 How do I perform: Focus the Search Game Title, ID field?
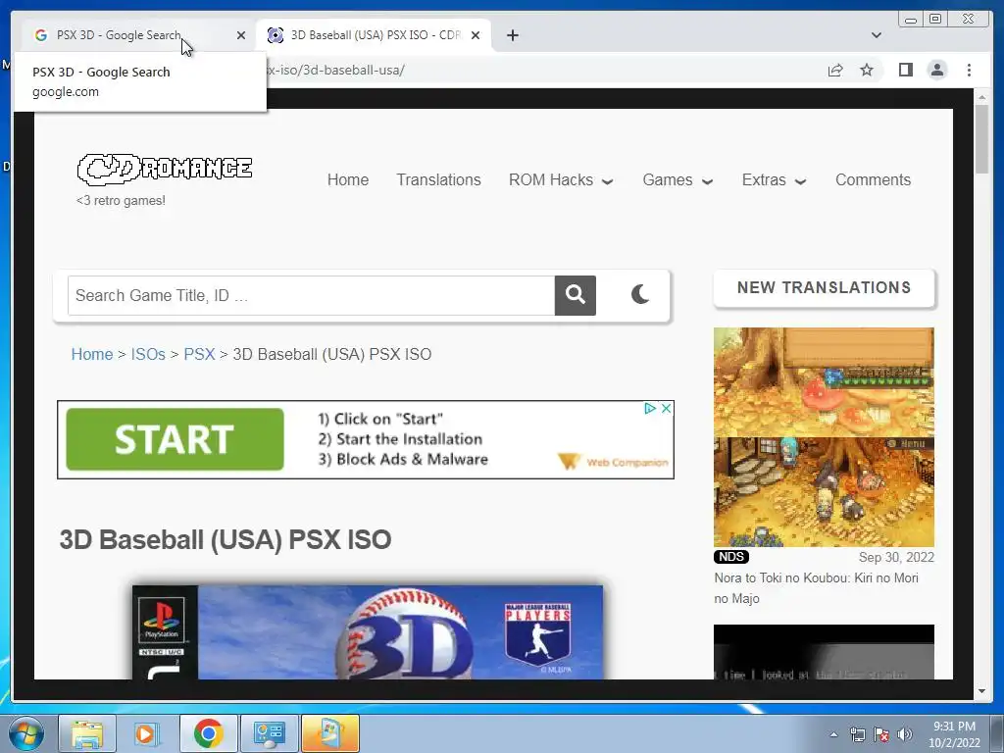pyautogui.click(x=311, y=295)
